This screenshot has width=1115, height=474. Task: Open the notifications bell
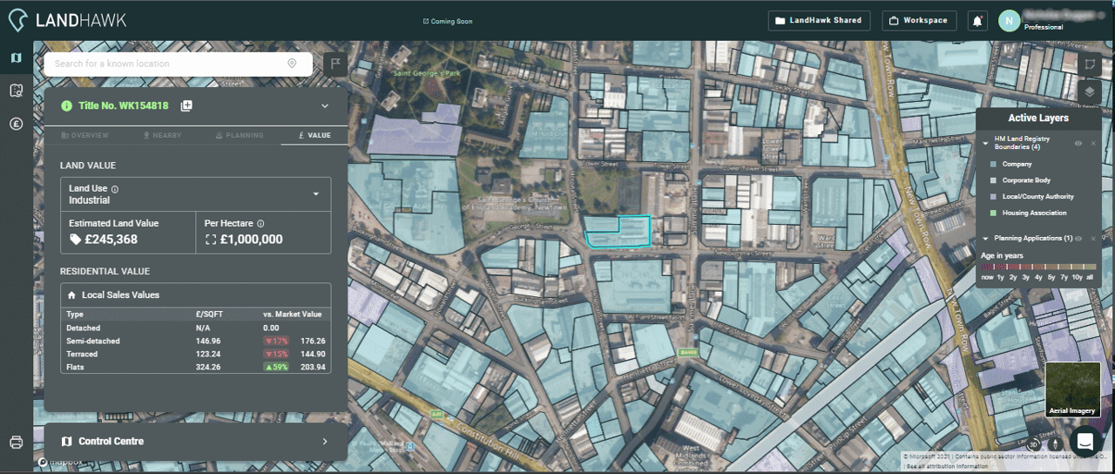point(977,20)
